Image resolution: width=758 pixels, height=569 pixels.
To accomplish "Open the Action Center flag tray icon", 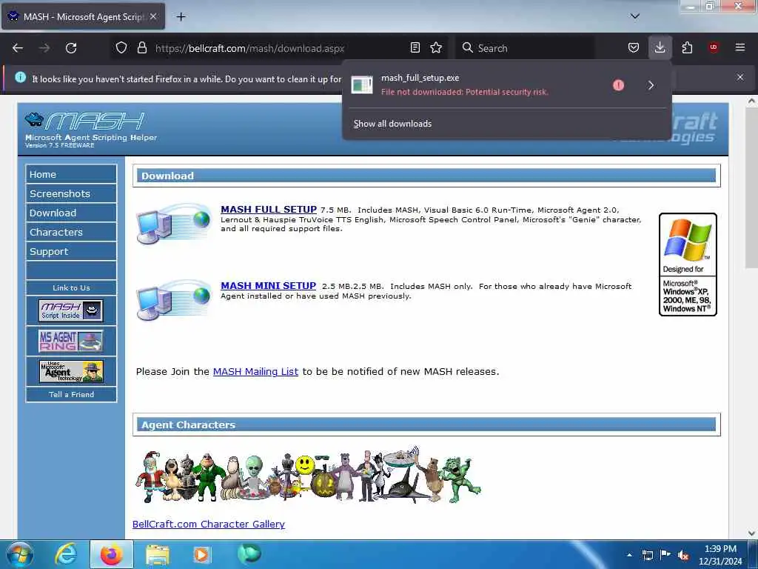I will pyautogui.click(x=665, y=555).
